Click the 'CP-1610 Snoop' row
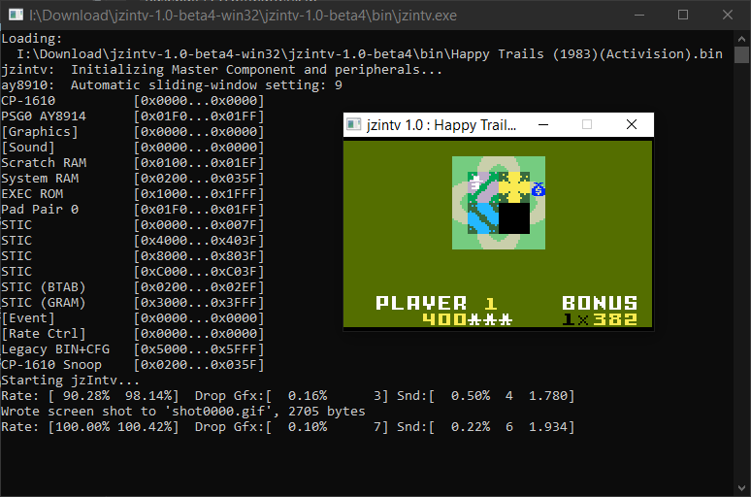Screen dimensions: 751x497 pyautogui.click(x=133, y=365)
